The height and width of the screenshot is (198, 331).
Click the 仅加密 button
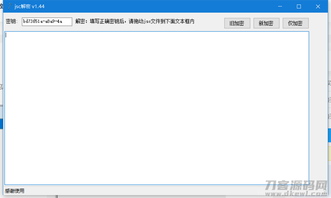pos(296,23)
